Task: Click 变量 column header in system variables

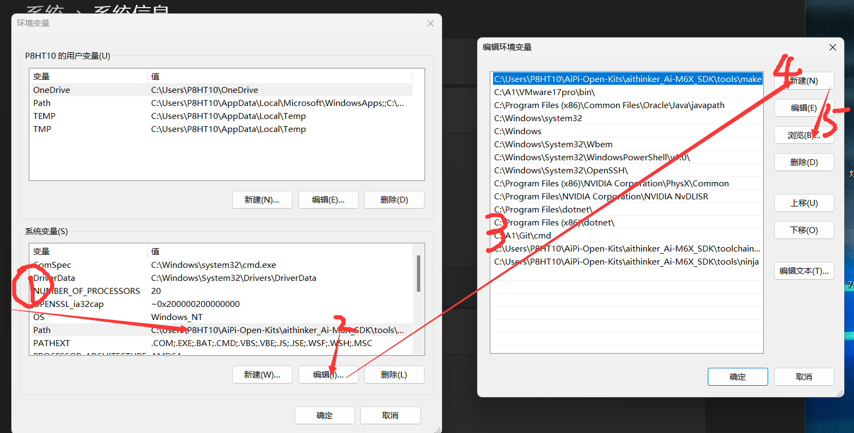Action: pos(88,251)
